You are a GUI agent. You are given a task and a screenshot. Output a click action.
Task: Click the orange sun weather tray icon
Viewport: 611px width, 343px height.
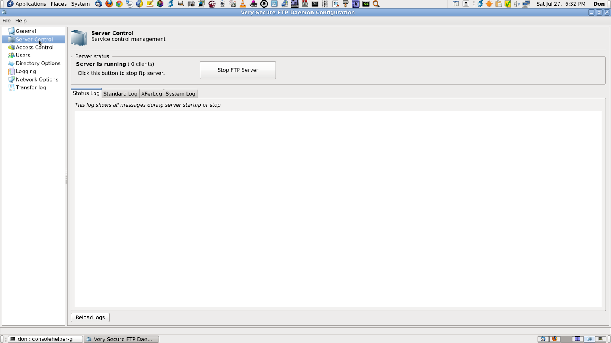coord(489,4)
